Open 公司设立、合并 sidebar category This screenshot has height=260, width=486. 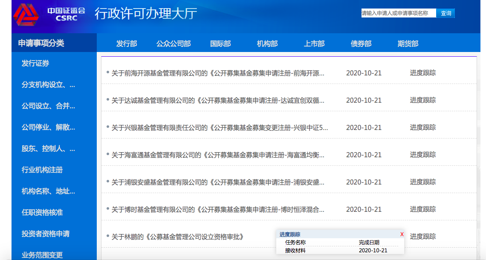tap(48, 106)
